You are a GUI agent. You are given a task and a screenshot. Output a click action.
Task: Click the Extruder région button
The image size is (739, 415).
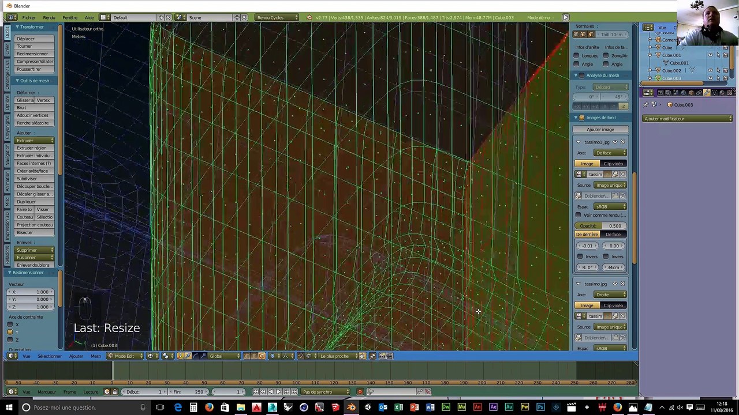click(35, 148)
